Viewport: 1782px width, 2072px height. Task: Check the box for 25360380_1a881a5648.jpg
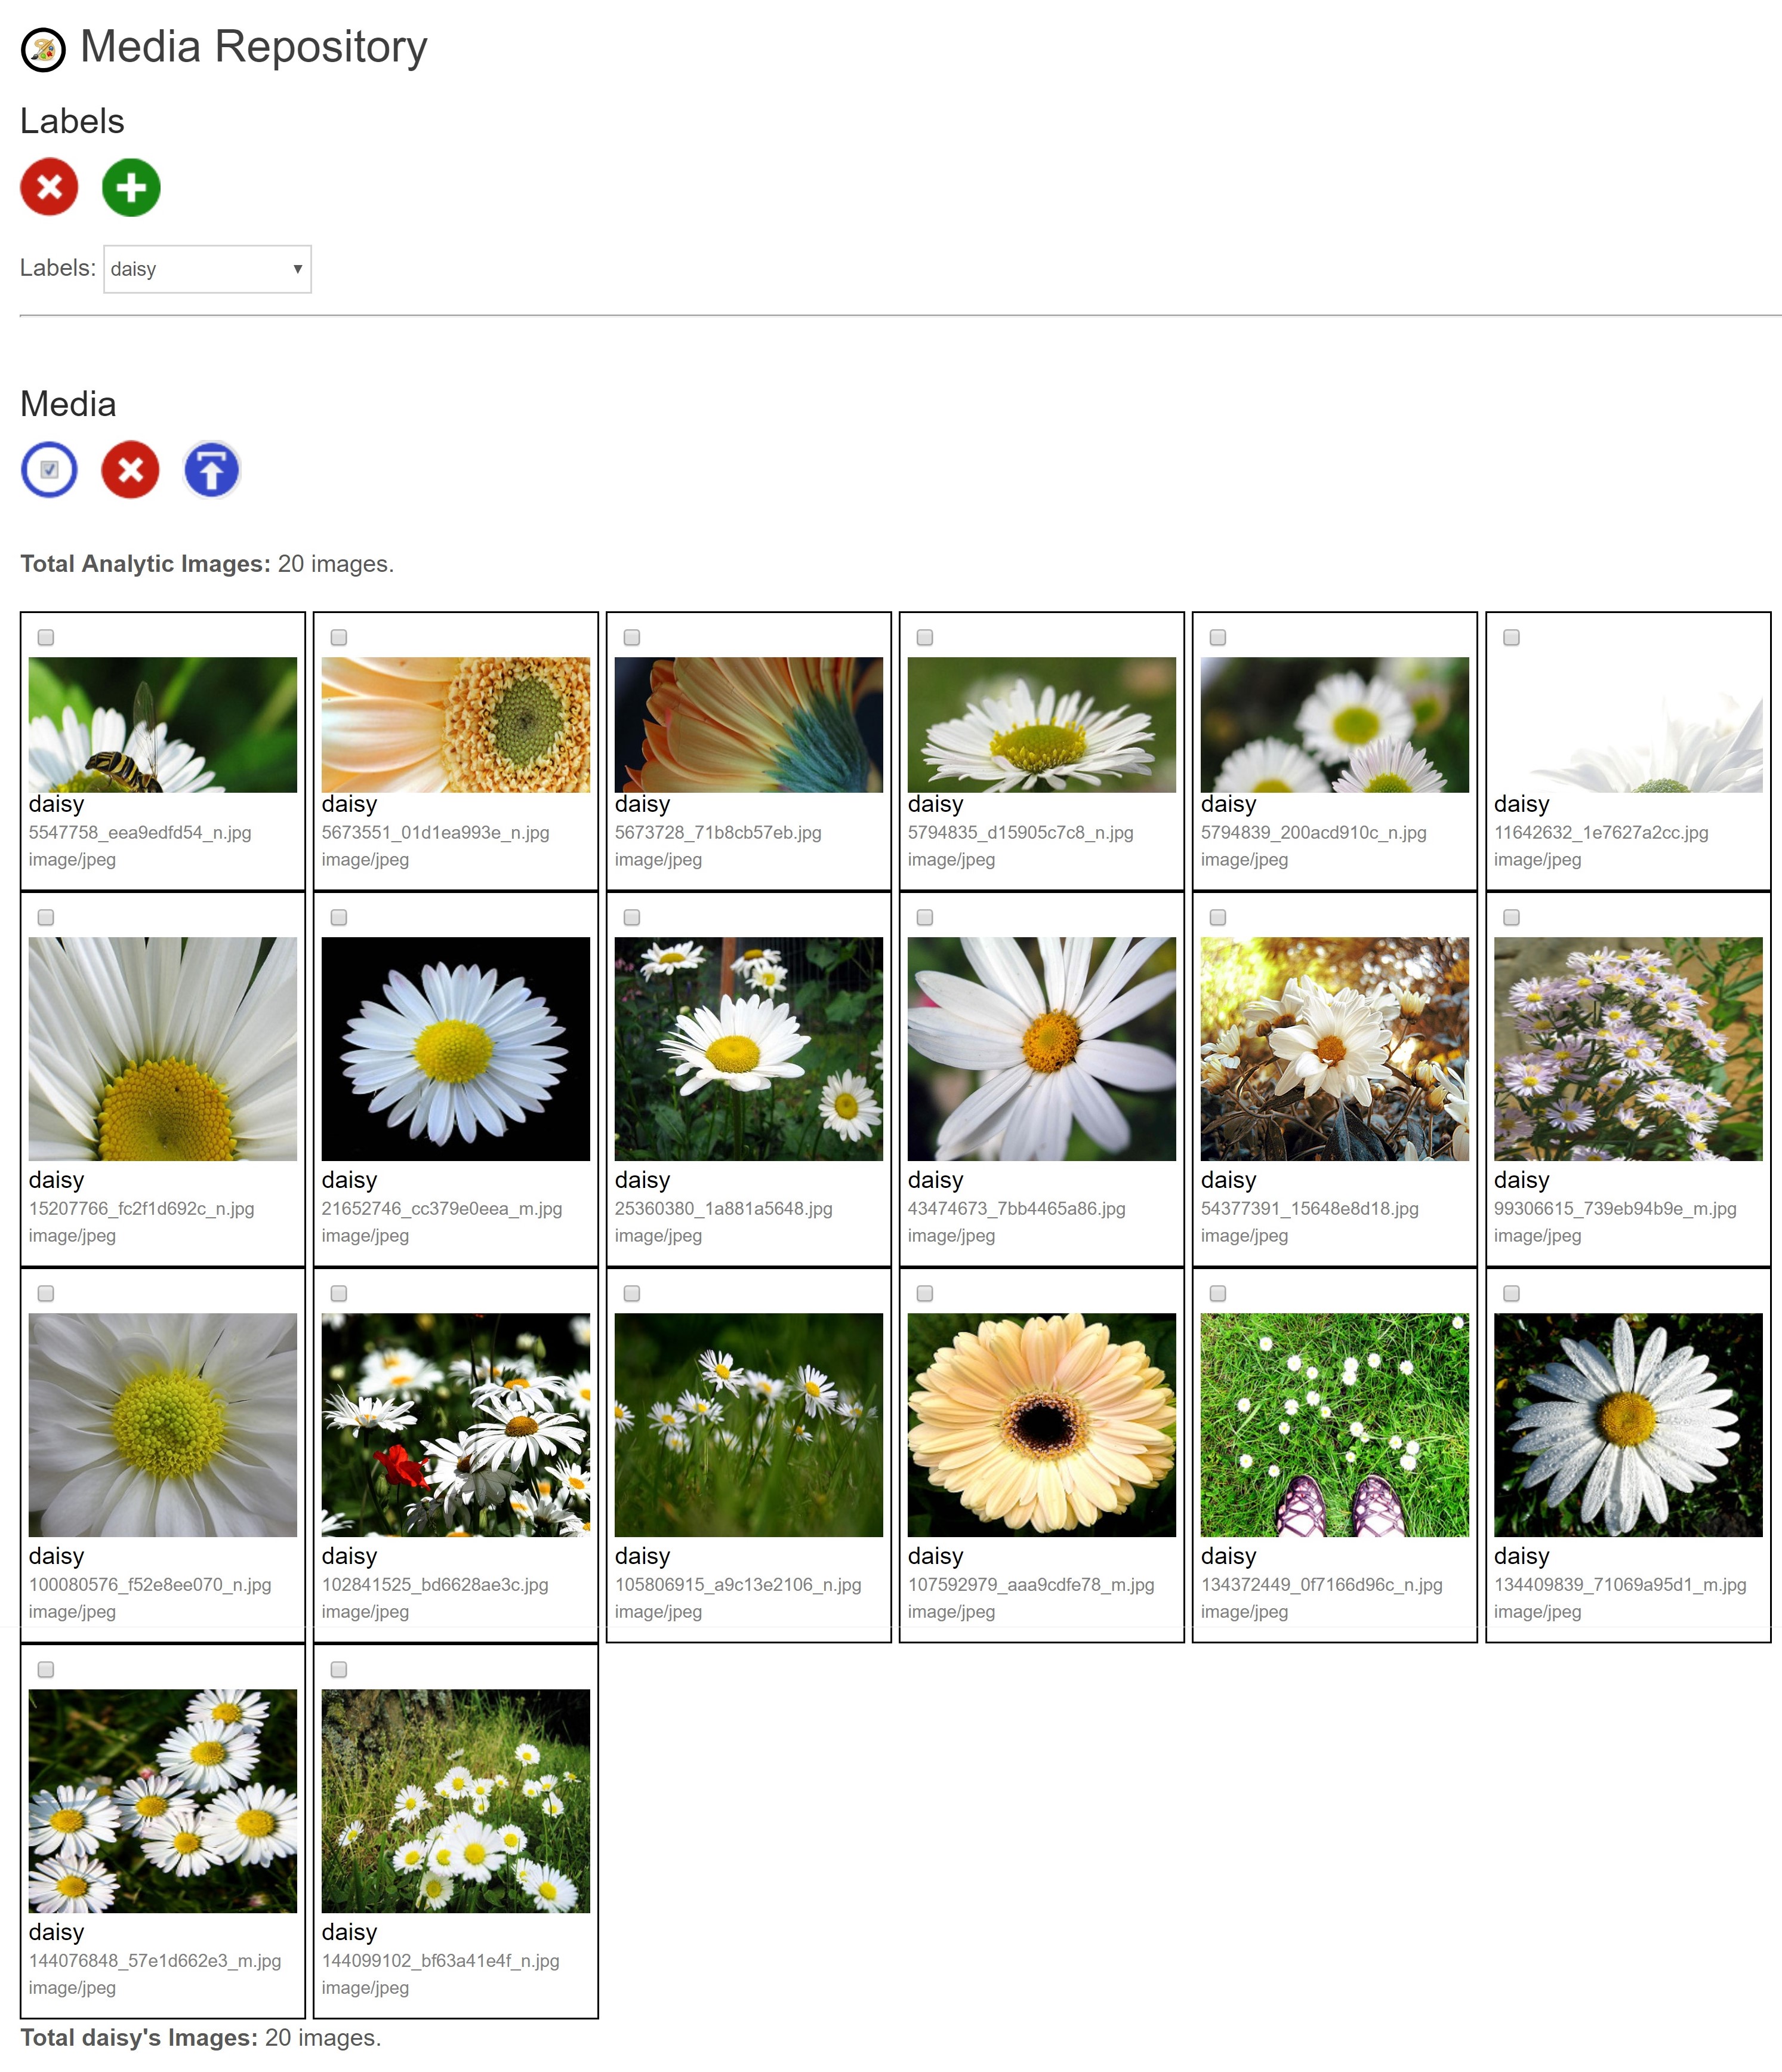(632, 917)
